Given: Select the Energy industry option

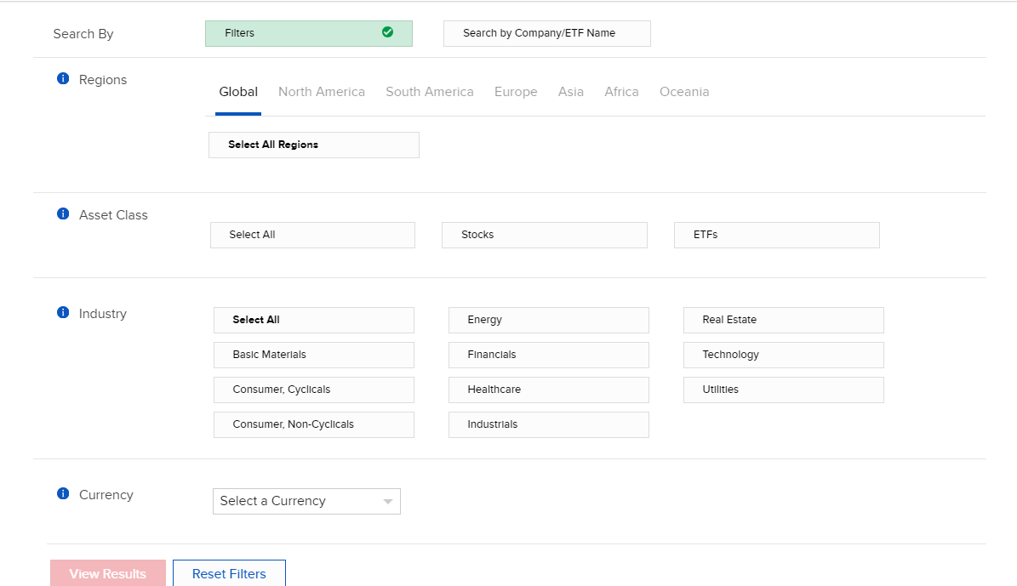Looking at the screenshot, I should [548, 320].
